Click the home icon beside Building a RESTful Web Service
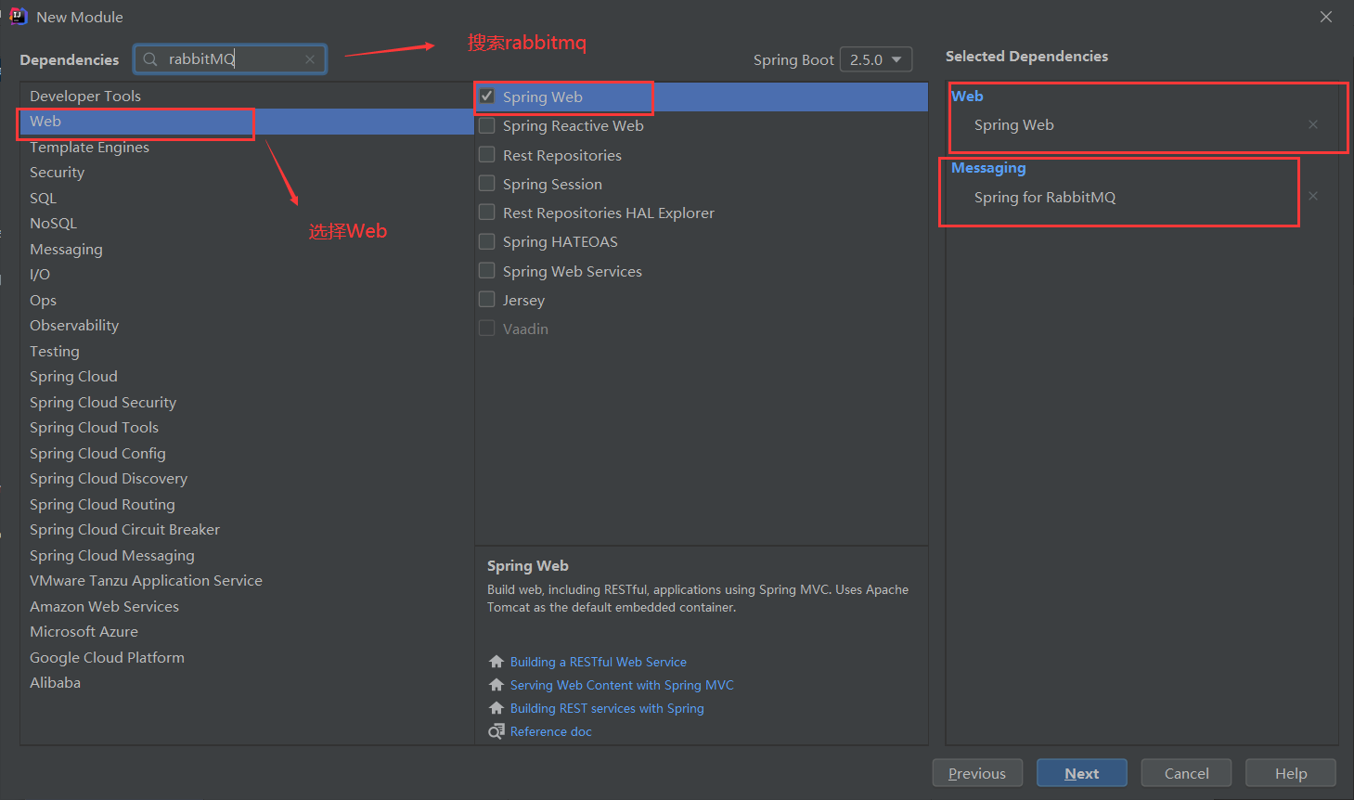This screenshot has width=1354, height=800. pos(496,661)
